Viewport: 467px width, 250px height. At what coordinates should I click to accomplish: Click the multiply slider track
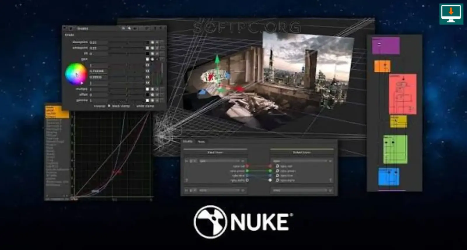pos(126,89)
